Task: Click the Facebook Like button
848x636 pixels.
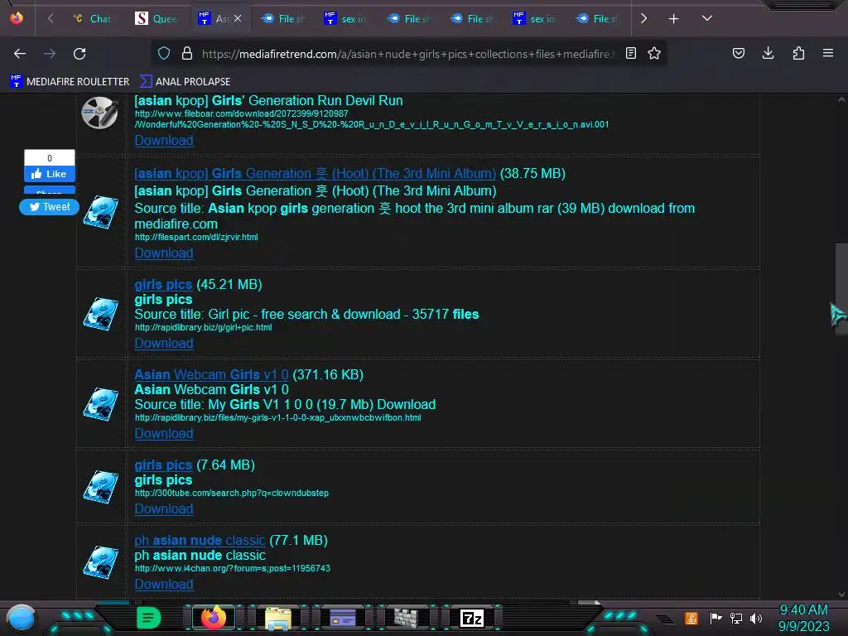Action: click(x=49, y=174)
